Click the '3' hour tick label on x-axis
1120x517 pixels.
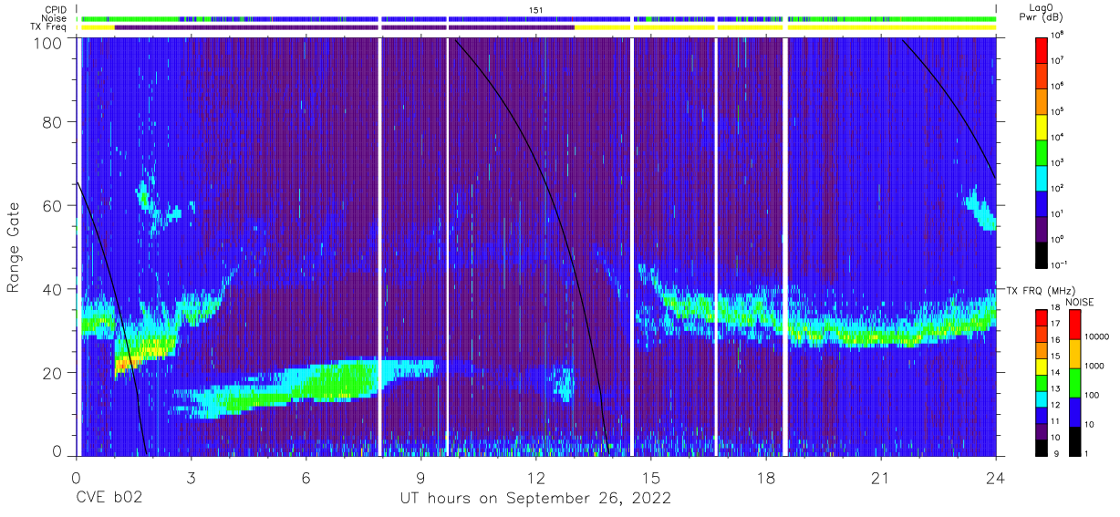point(191,478)
